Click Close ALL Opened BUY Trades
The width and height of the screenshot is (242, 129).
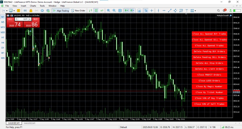[x=209, y=34]
